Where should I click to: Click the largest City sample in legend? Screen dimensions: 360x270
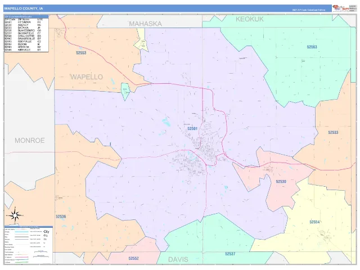click(x=46, y=232)
